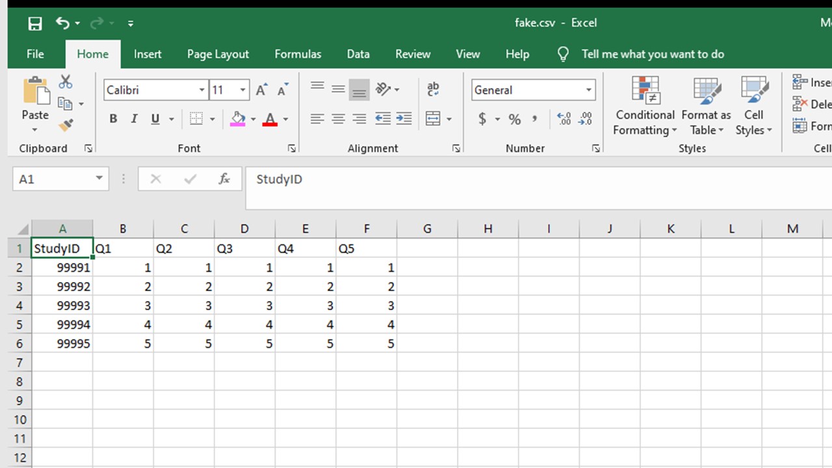The image size is (832, 468).
Task: Activate the Format Painter
Action: [65, 125]
